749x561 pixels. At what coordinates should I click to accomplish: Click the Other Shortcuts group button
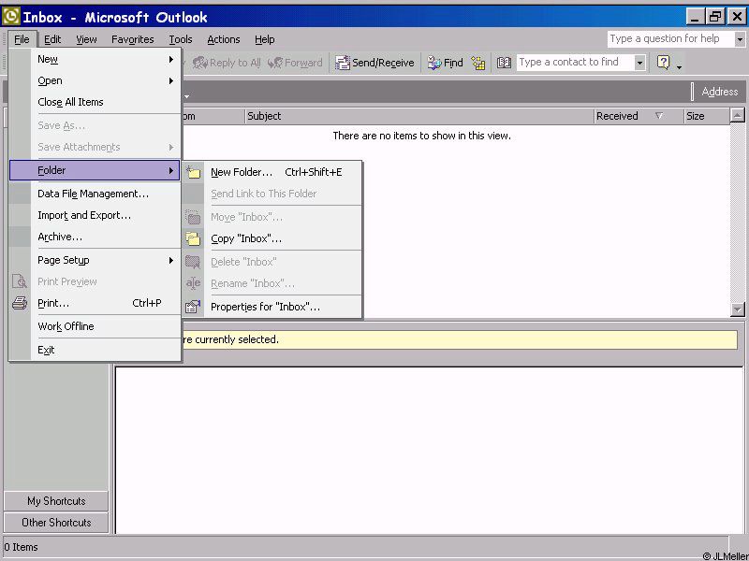pyautogui.click(x=56, y=523)
